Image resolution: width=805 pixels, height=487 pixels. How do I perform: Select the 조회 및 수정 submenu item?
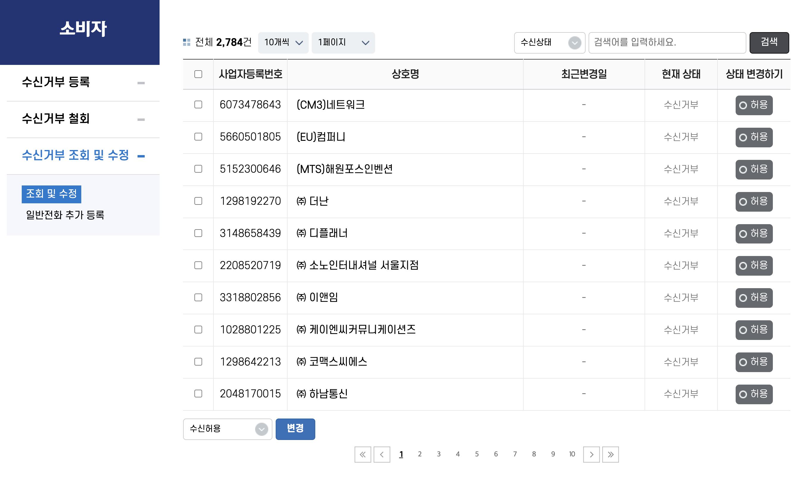pyautogui.click(x=51, y=194)
